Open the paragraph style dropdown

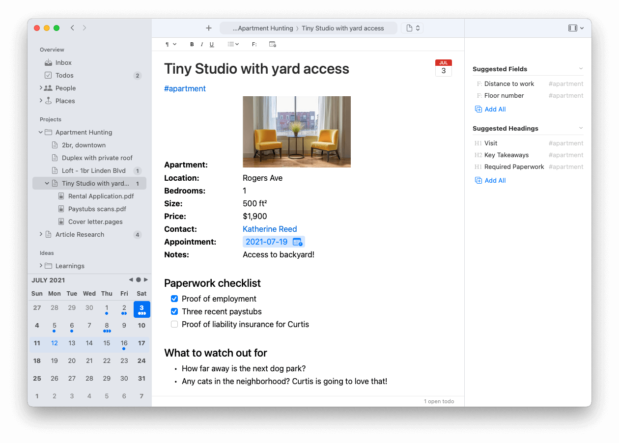click(x=169, y=44)
